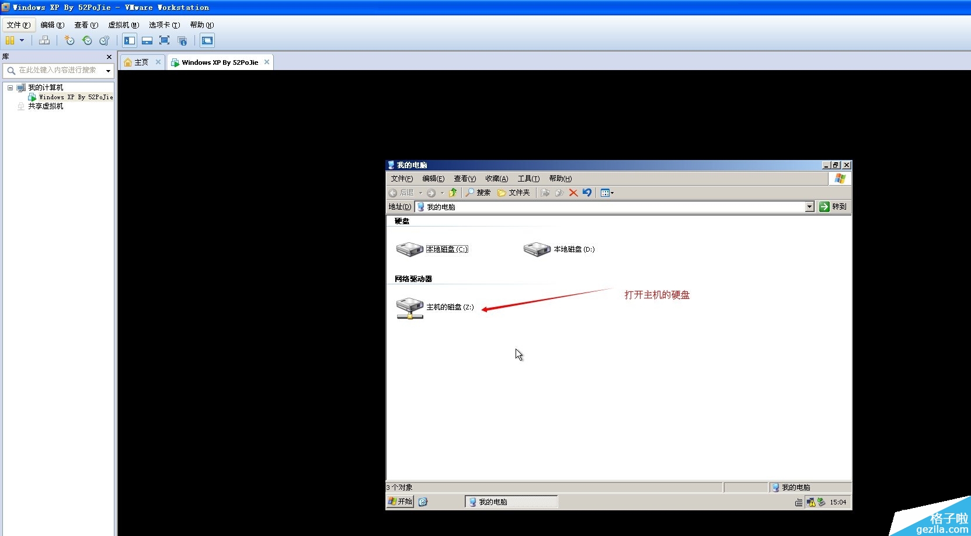Viewport: 971px width, 536px height.
Task: Take a snapshot of the VM
Action: click(x=69, y=40)
